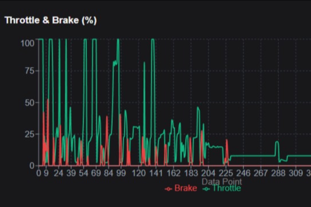Click the x-axis label 120
The height and width of the screenshot is (207, 311).
pos(139,173)
